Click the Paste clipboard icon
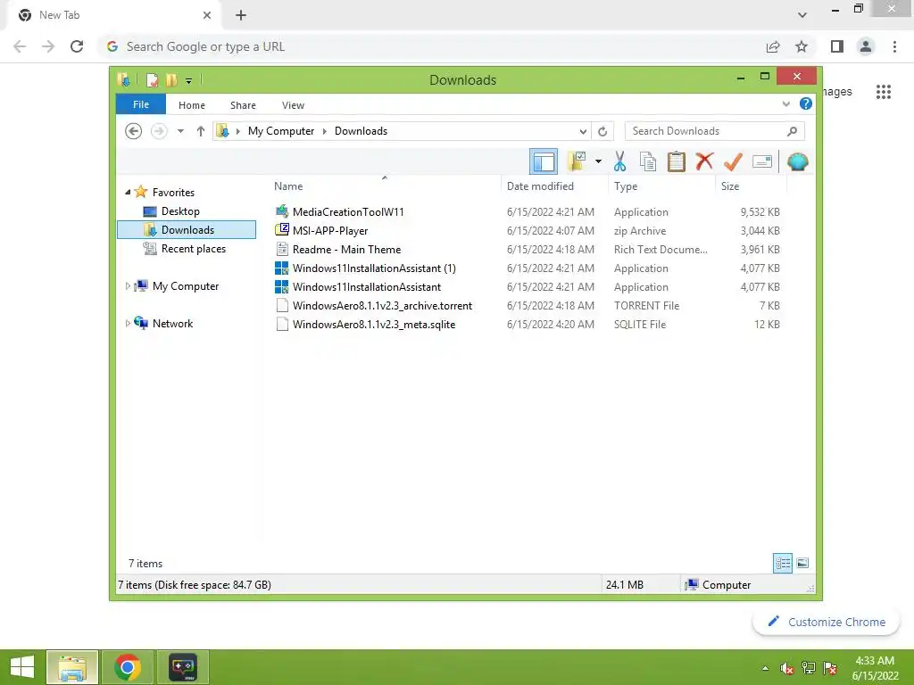Image resolution: width=914 pixels, height=685 pixels. click(x=677, y=161)
